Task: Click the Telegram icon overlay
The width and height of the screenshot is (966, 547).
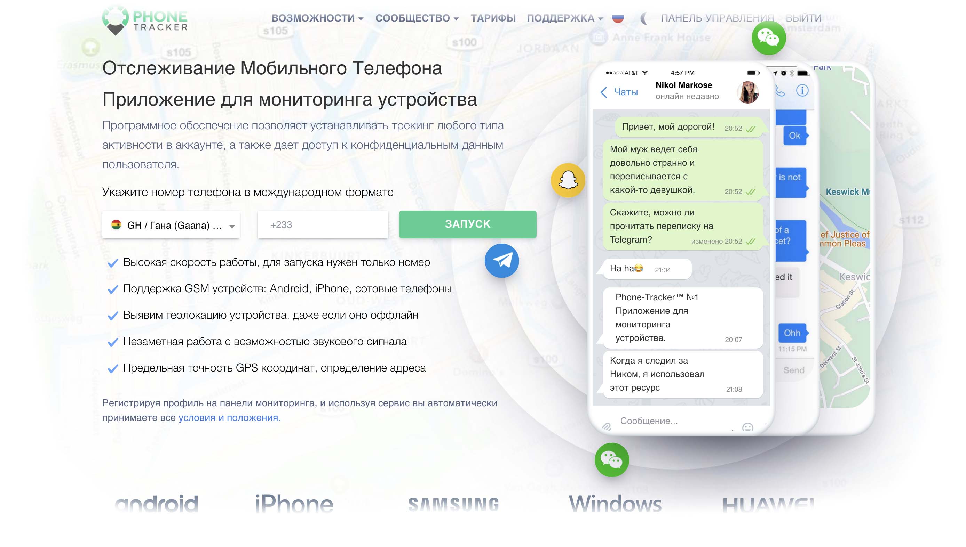Action: pyautogui.click(x=502, y=260)
